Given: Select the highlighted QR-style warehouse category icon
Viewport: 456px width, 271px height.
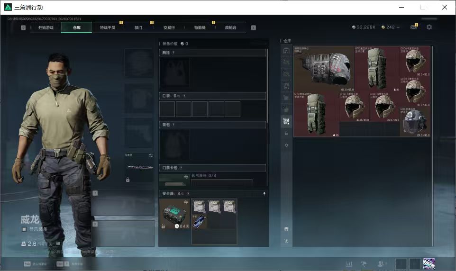Looking at the screenshot, I should tap(286, 121).
